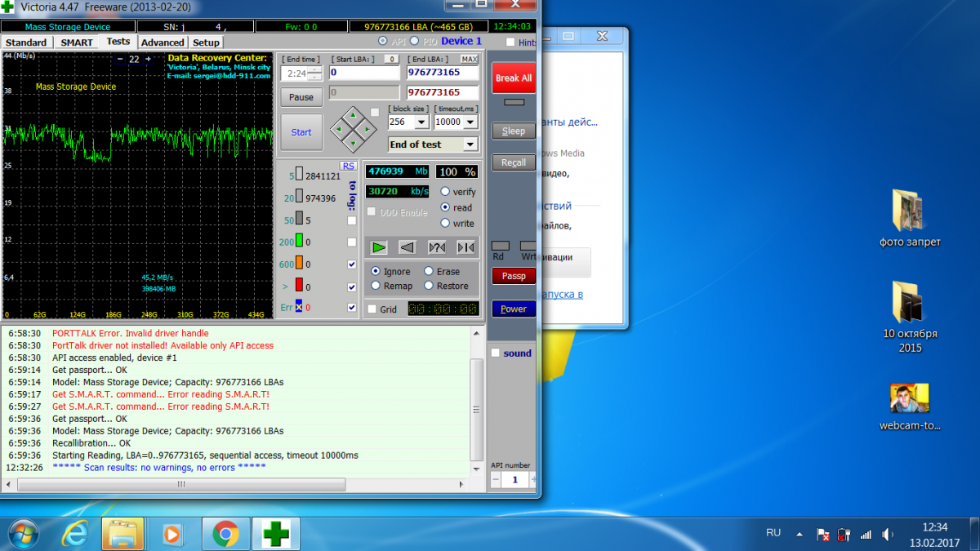Open Google Chrome from the taskbar

pyautogui.click(x=225, y=534)
